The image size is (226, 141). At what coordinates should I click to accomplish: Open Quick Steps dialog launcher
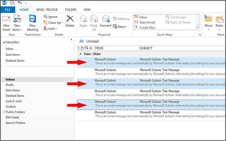pyautogui.click(x=200, y=35)
